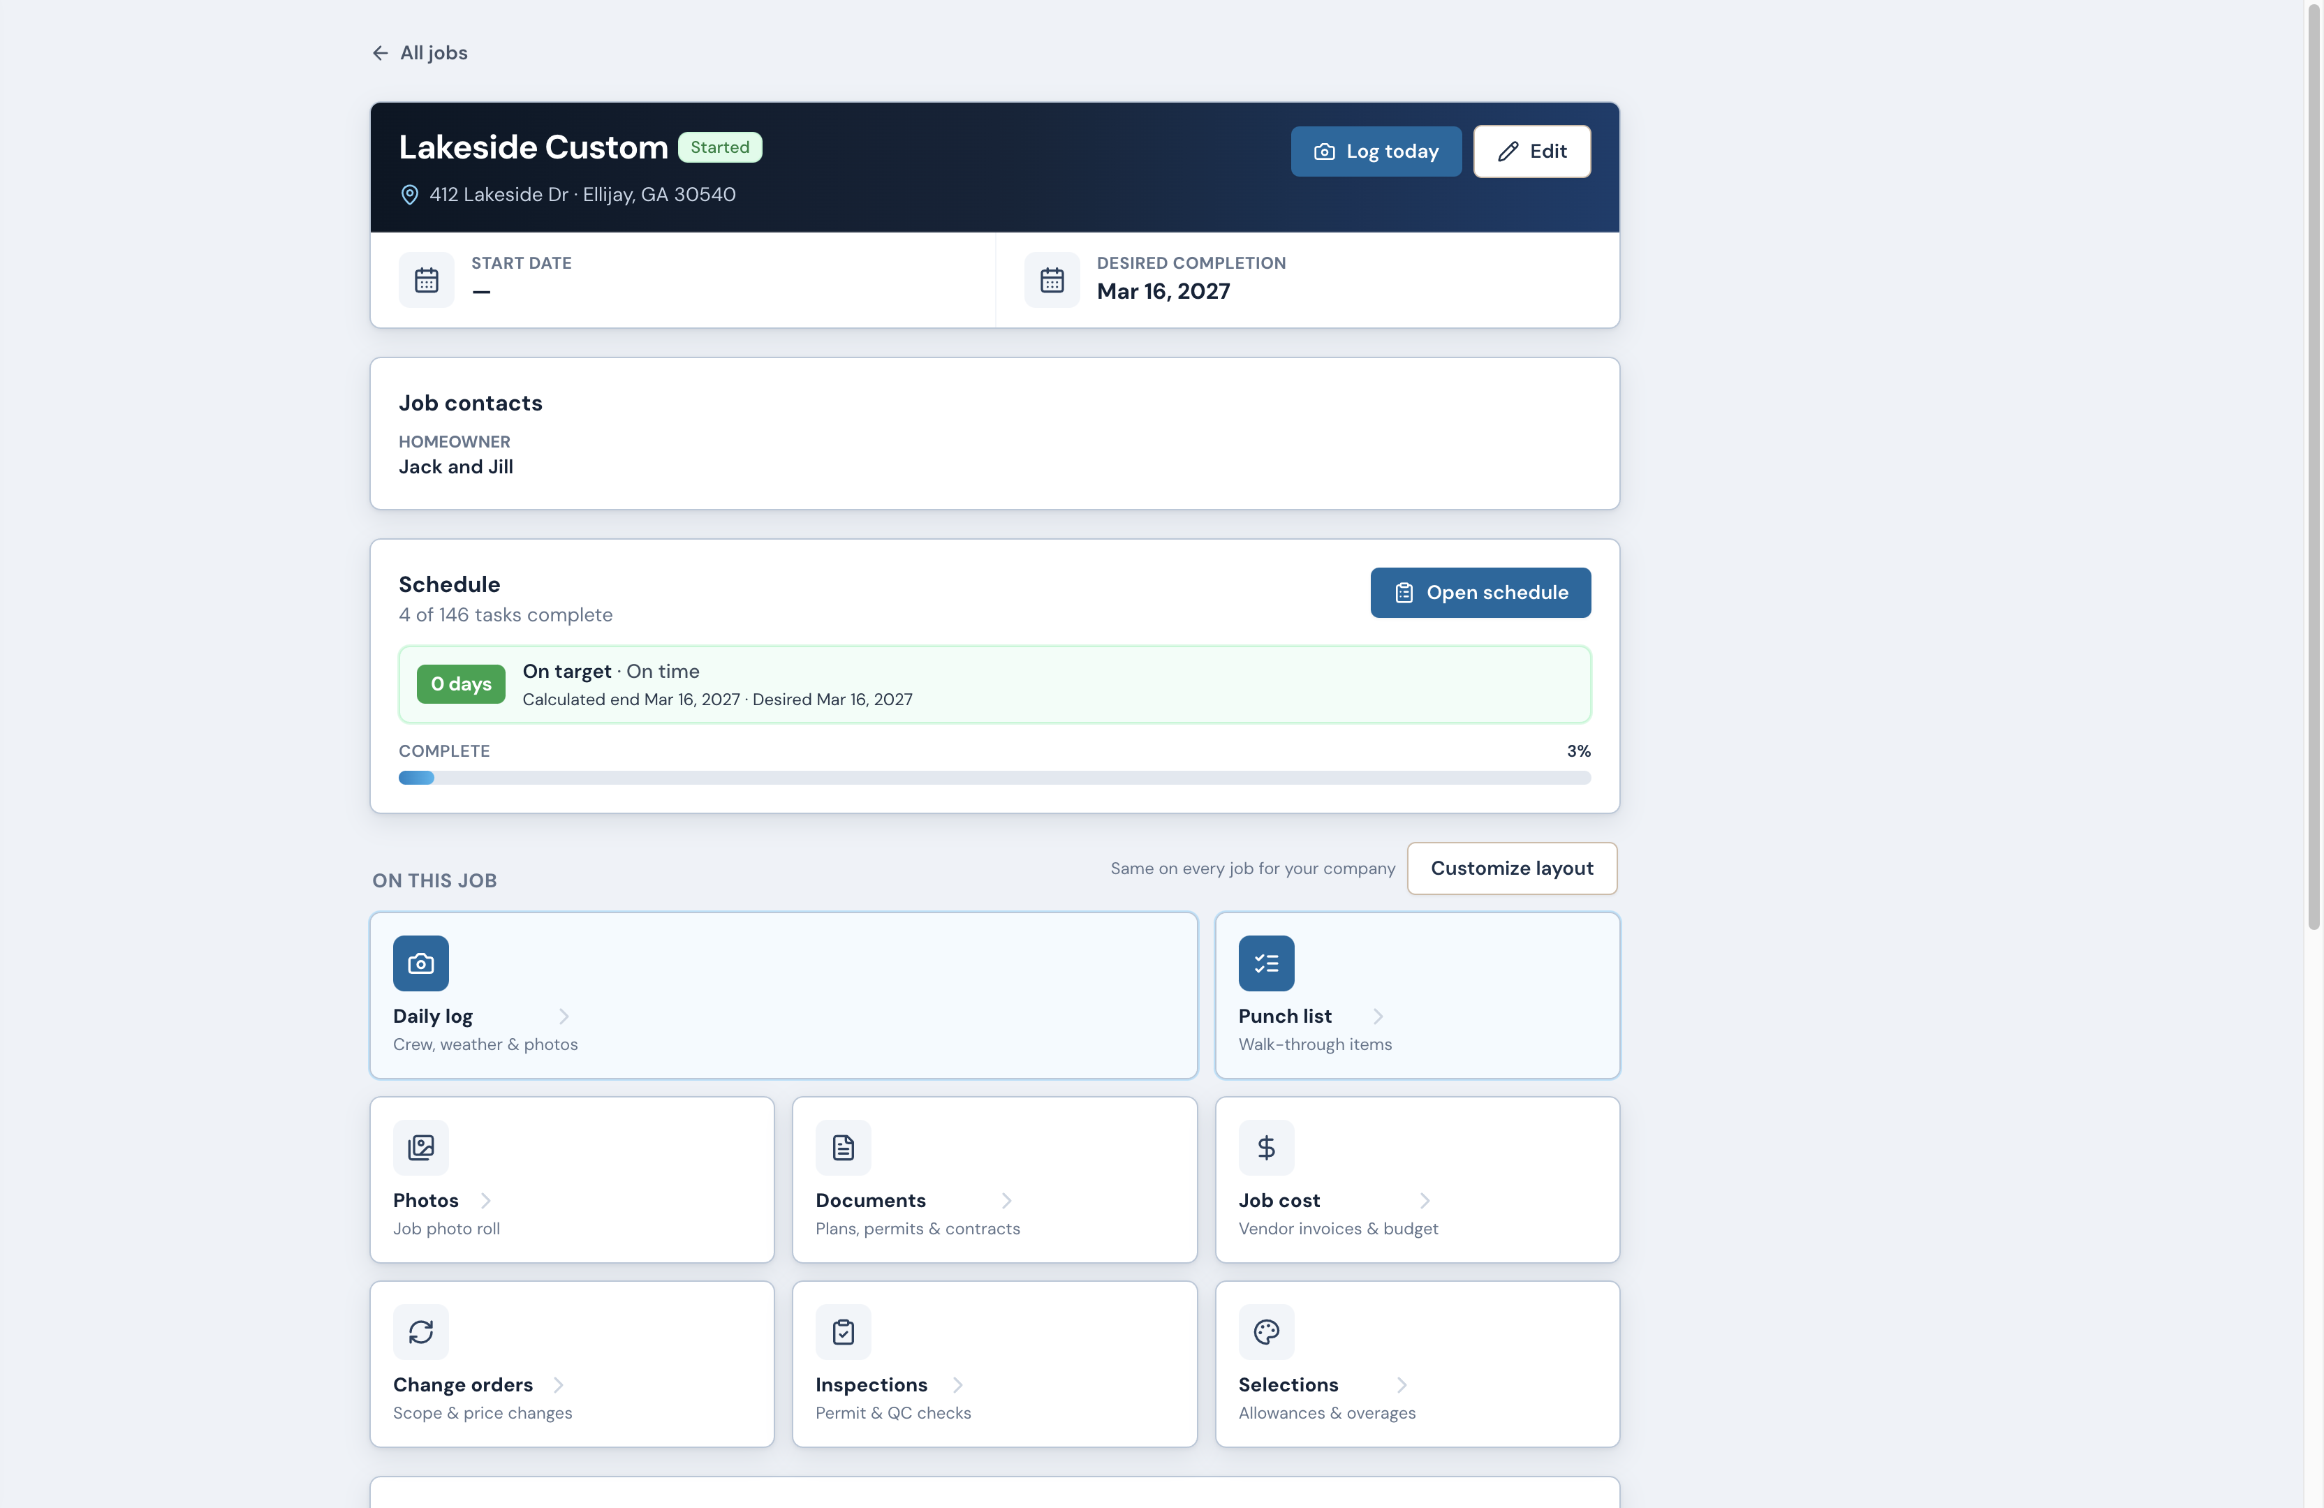The width and height of the screenshot is (2324, 1508).
Task: Open the Job cost dollar icon
Action: tap(1267, 1148)
